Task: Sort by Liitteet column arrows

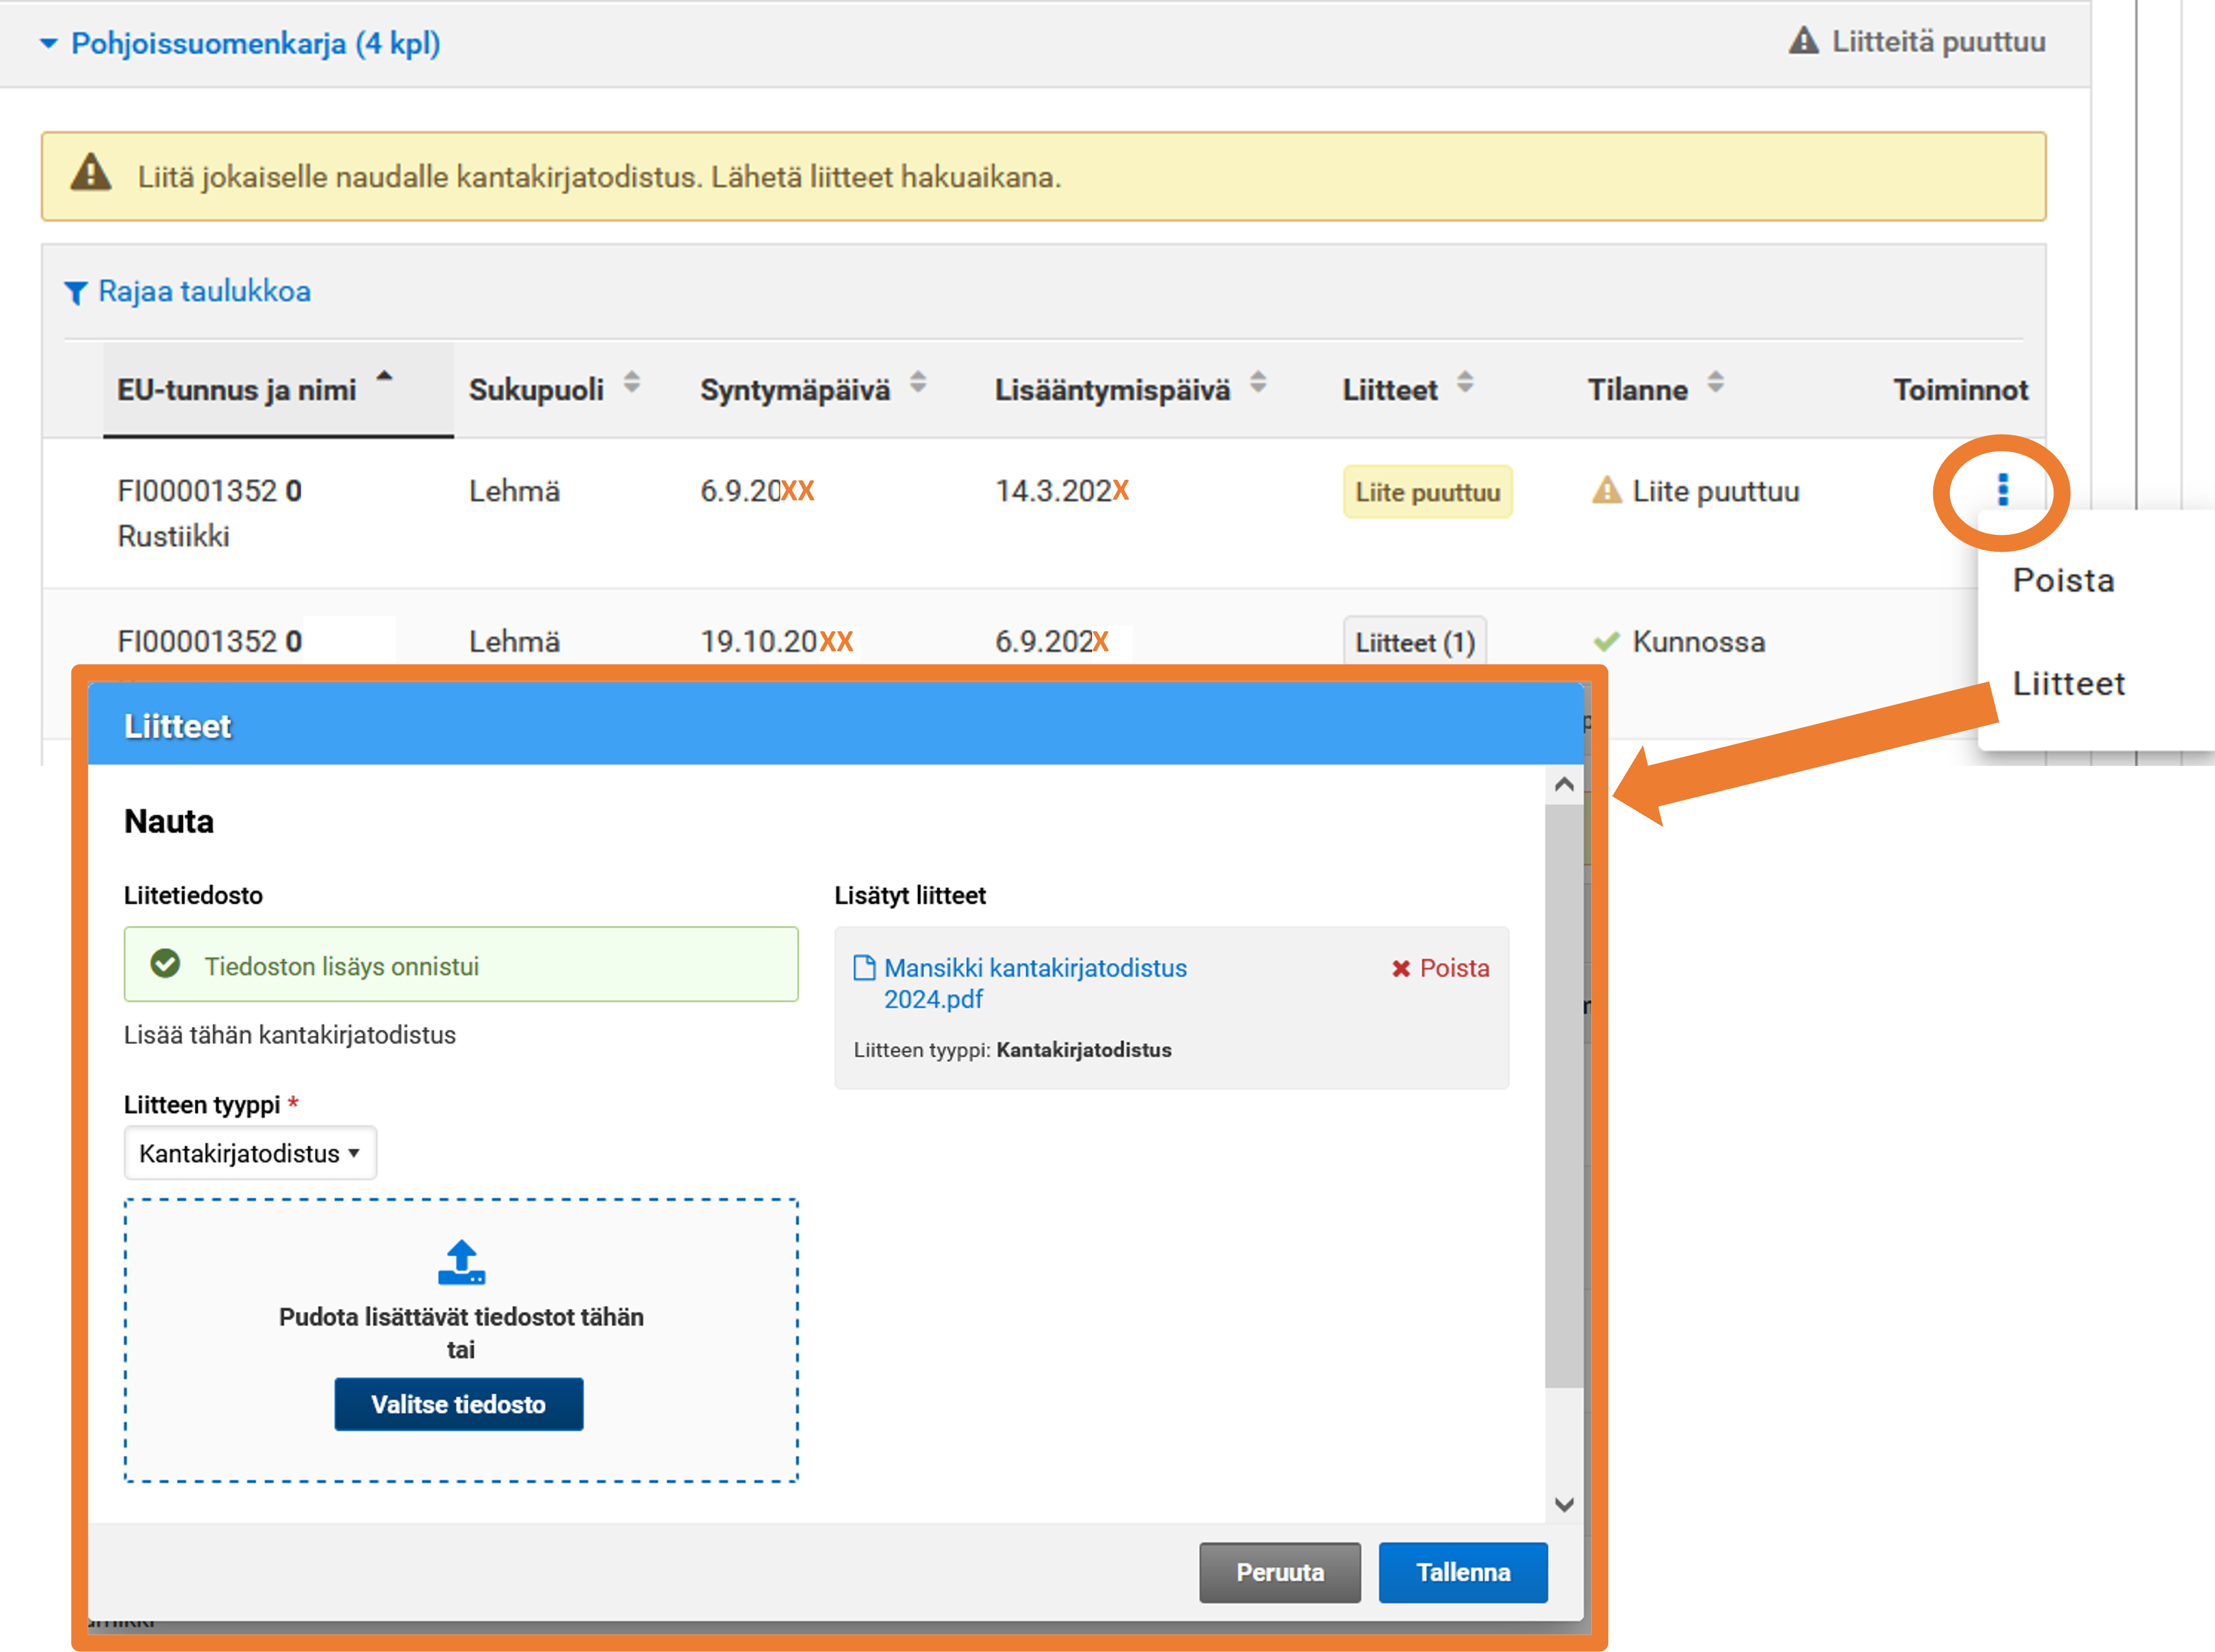Action: click(x=1465, y=382)
